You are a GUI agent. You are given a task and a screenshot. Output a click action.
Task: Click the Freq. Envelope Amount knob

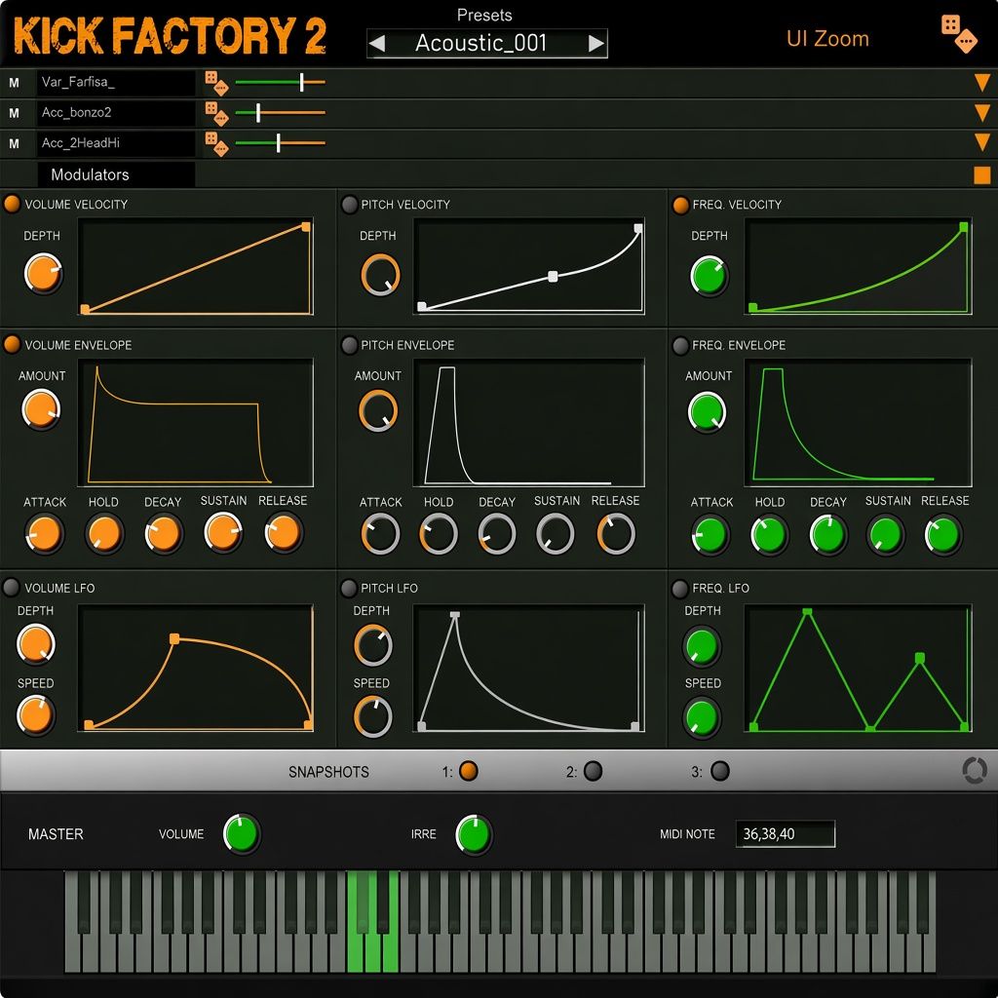[x=707, y=412]
